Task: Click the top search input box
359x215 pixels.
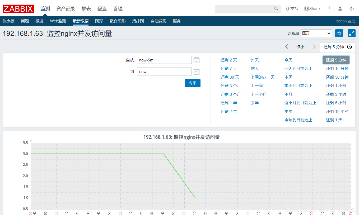Action: (244, 9)
